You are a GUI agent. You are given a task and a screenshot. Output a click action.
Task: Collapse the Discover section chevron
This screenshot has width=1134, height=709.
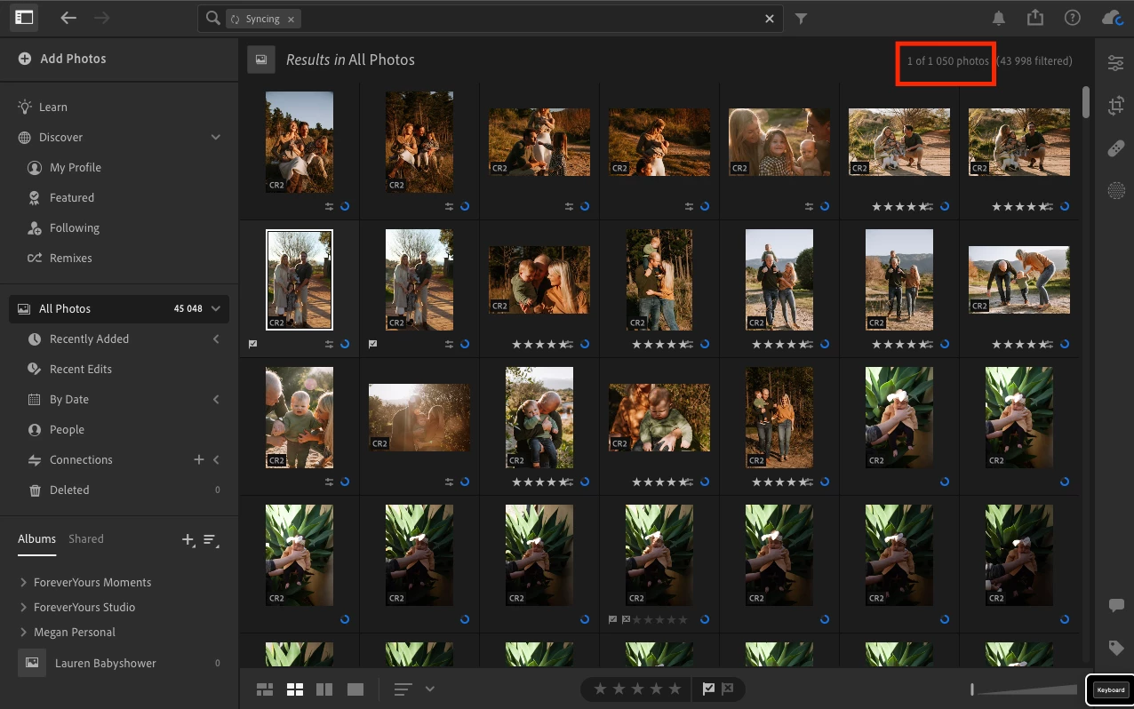215,138
